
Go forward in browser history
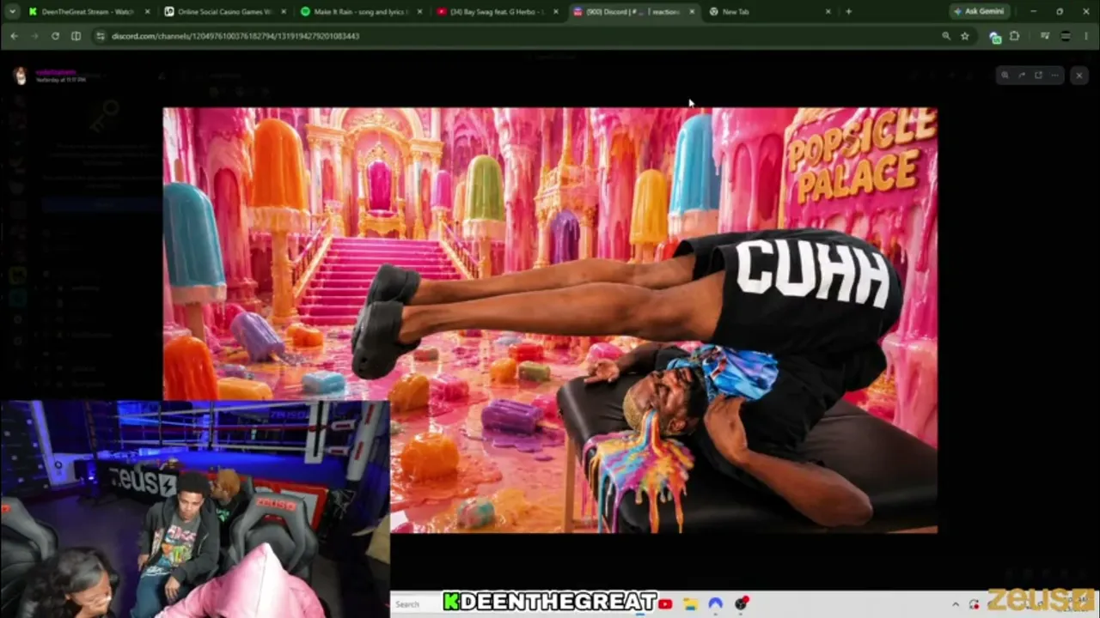click(34, 36)
